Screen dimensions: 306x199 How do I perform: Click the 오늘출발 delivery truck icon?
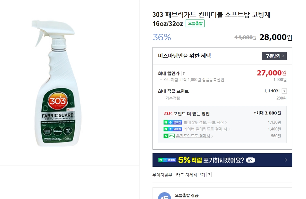164,196
